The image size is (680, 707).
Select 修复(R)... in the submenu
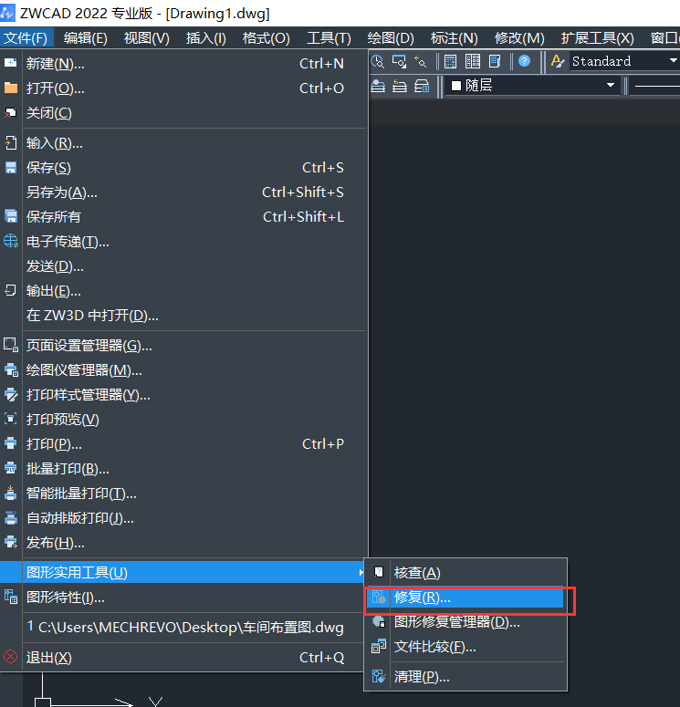[465, 598]
